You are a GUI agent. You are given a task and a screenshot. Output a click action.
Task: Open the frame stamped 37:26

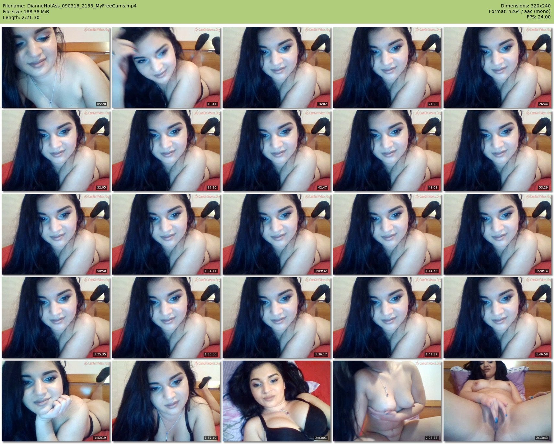tap(166, 151)
